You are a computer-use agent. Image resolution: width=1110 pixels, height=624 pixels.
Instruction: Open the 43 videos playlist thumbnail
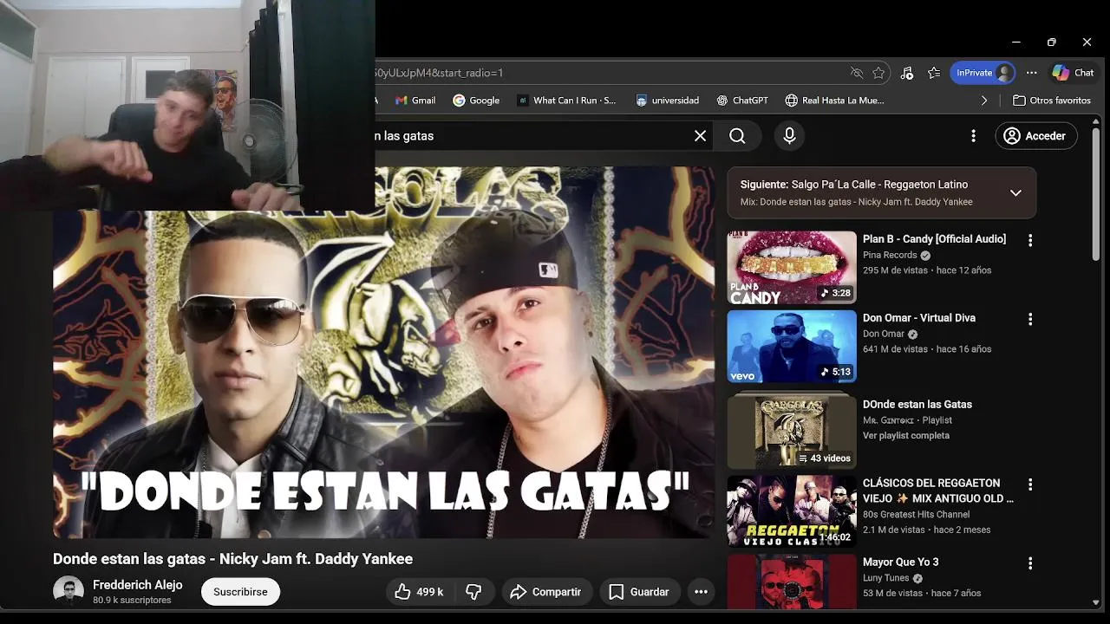click(x=792, y=431)
